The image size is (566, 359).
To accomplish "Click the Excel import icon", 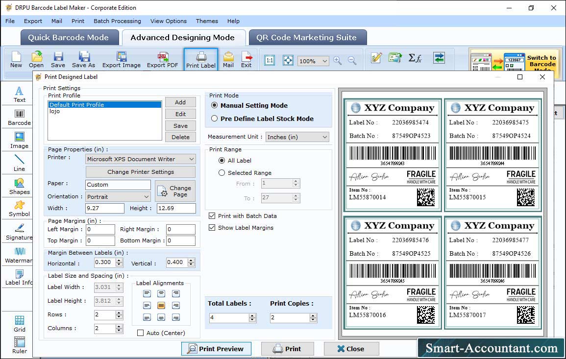I will pyautogui.click(x=395, y=58).
